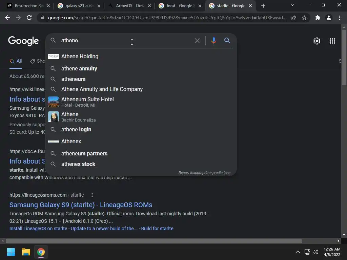This screenshot has height=260, width=347.
Task: Open the network status tray icon
Action: tap(307, 252)
